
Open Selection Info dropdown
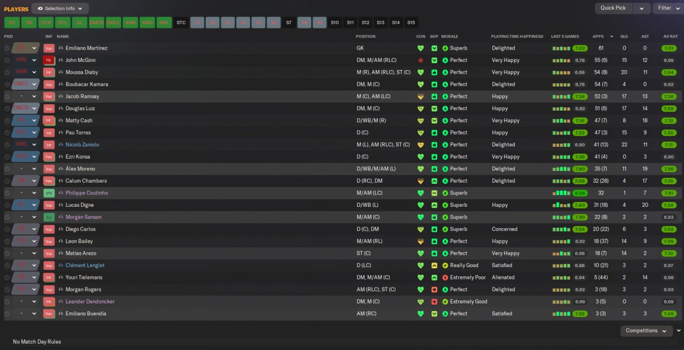60,9
